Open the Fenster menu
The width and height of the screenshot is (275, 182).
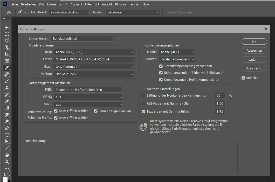point(134,4)
